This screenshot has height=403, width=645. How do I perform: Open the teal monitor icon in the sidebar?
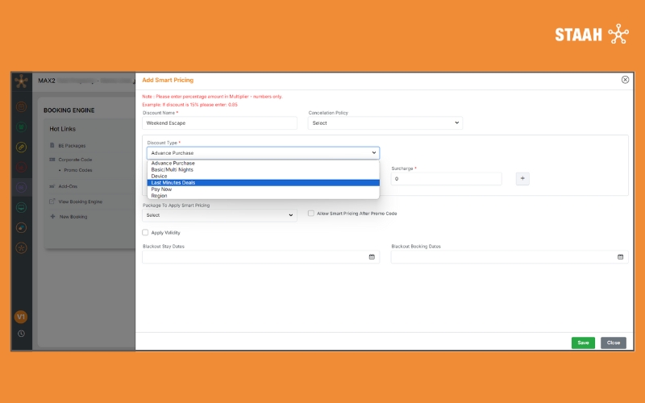click(22, 208)
